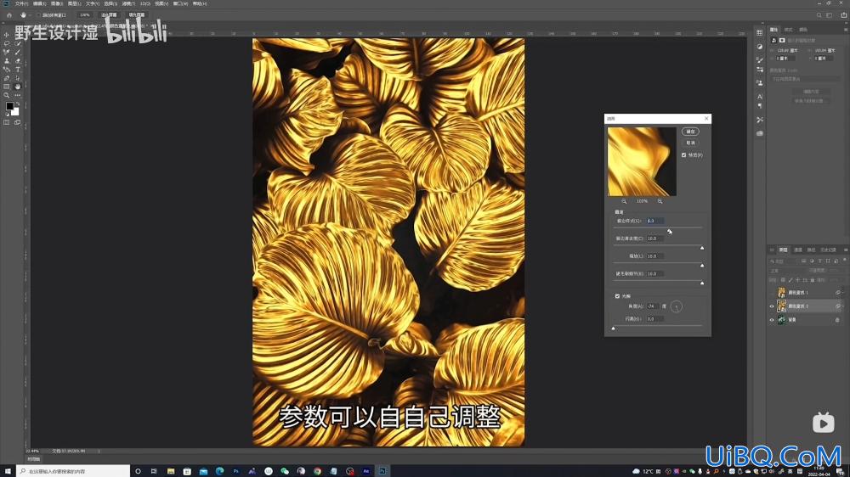
Task: Click the 缩放 slider handle in the dialog
Action: pos(702,266)
